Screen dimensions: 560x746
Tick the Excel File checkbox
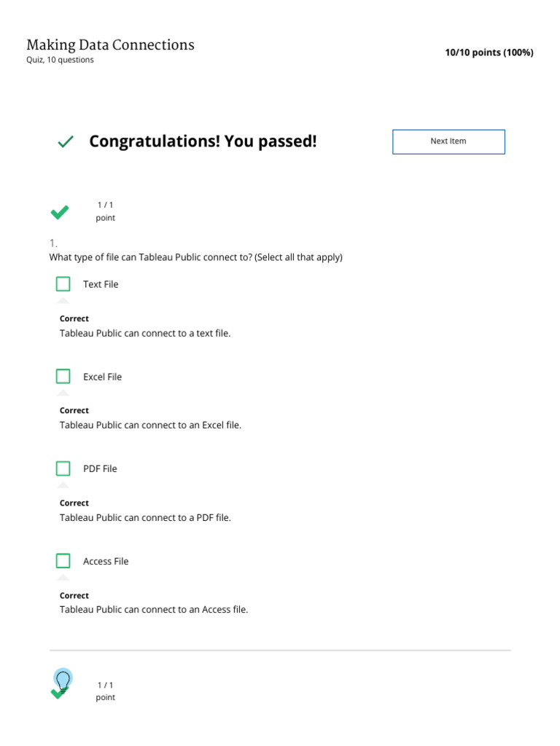click(x=63, y=377)
